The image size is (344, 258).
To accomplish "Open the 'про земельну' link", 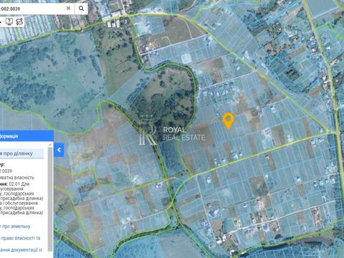I will 15,226.
